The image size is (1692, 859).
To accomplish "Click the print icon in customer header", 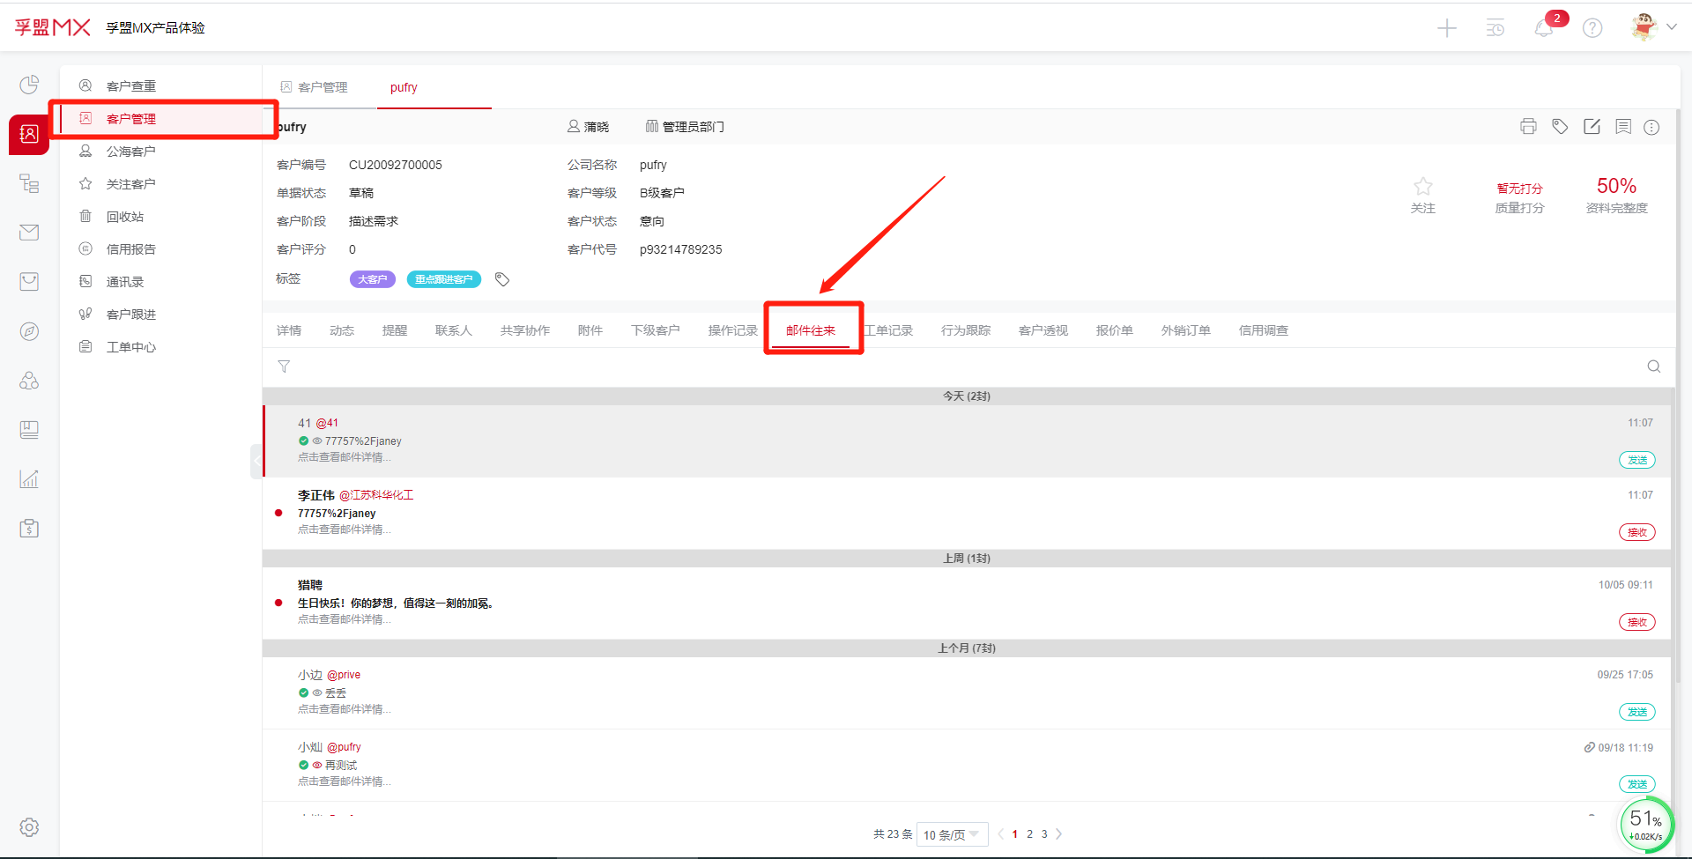I will click(x=1528, y=127).
